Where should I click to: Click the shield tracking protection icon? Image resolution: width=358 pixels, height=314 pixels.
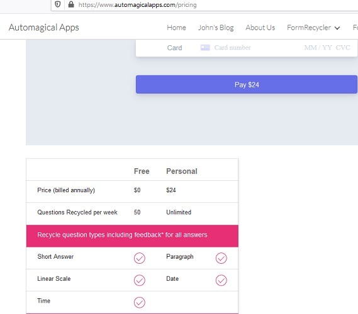tap(58, 4)
